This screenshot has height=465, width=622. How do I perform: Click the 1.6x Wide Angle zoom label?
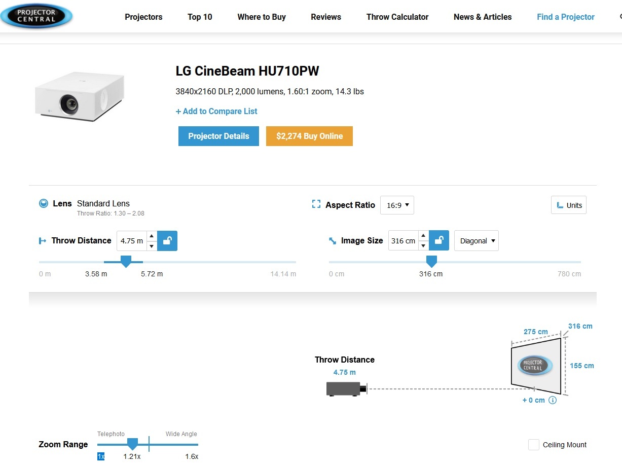point(192,456)
